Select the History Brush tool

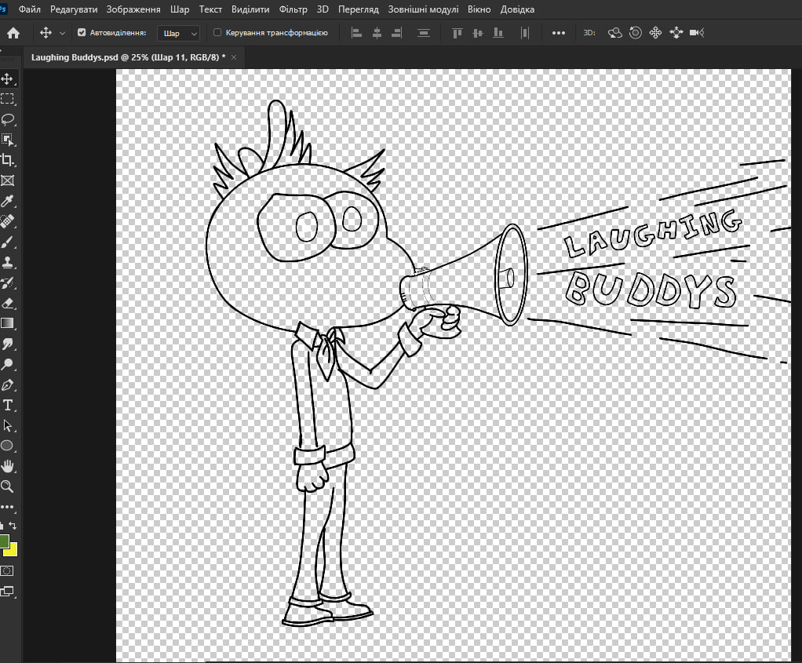[x=7, y=283]
